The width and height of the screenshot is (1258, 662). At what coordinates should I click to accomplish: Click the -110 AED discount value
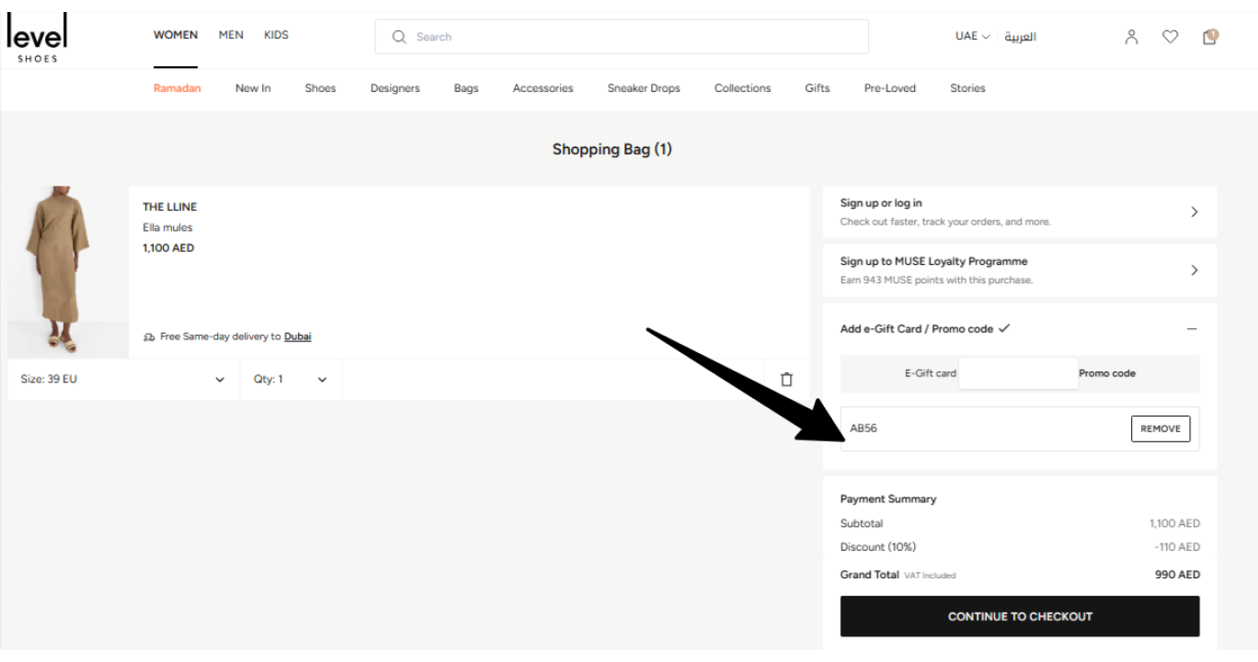[1177, 547]
